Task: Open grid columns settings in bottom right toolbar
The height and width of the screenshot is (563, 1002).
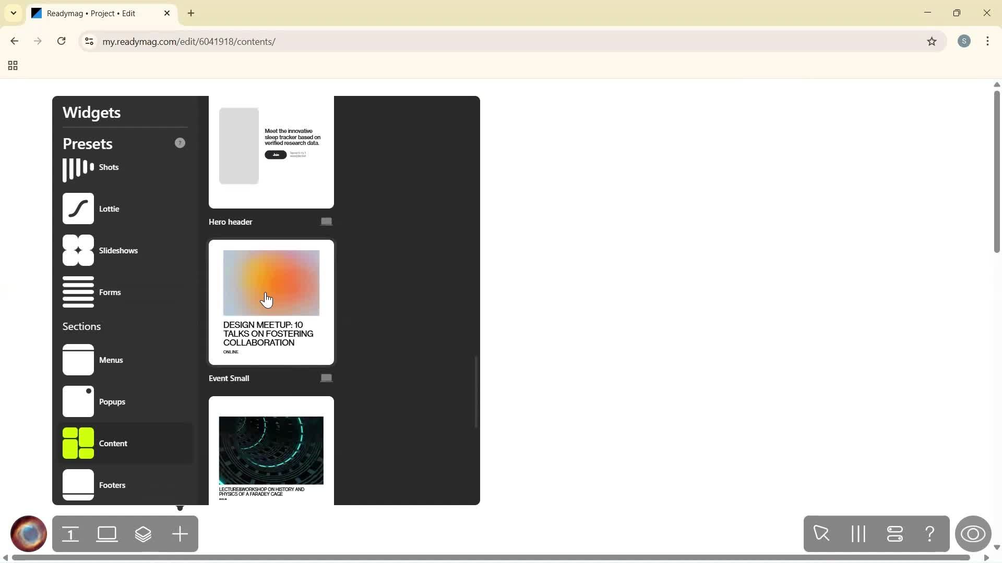Action: [857, 534]
